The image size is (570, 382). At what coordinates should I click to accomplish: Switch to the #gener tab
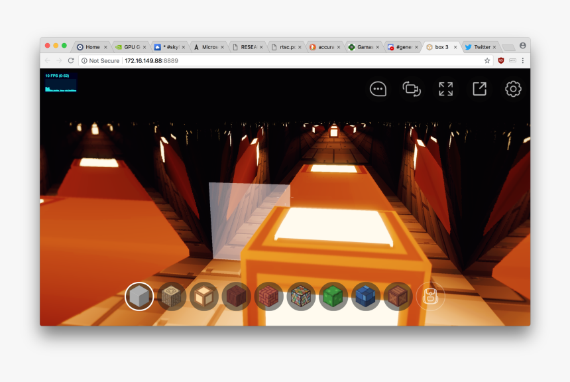coord(404,47)
